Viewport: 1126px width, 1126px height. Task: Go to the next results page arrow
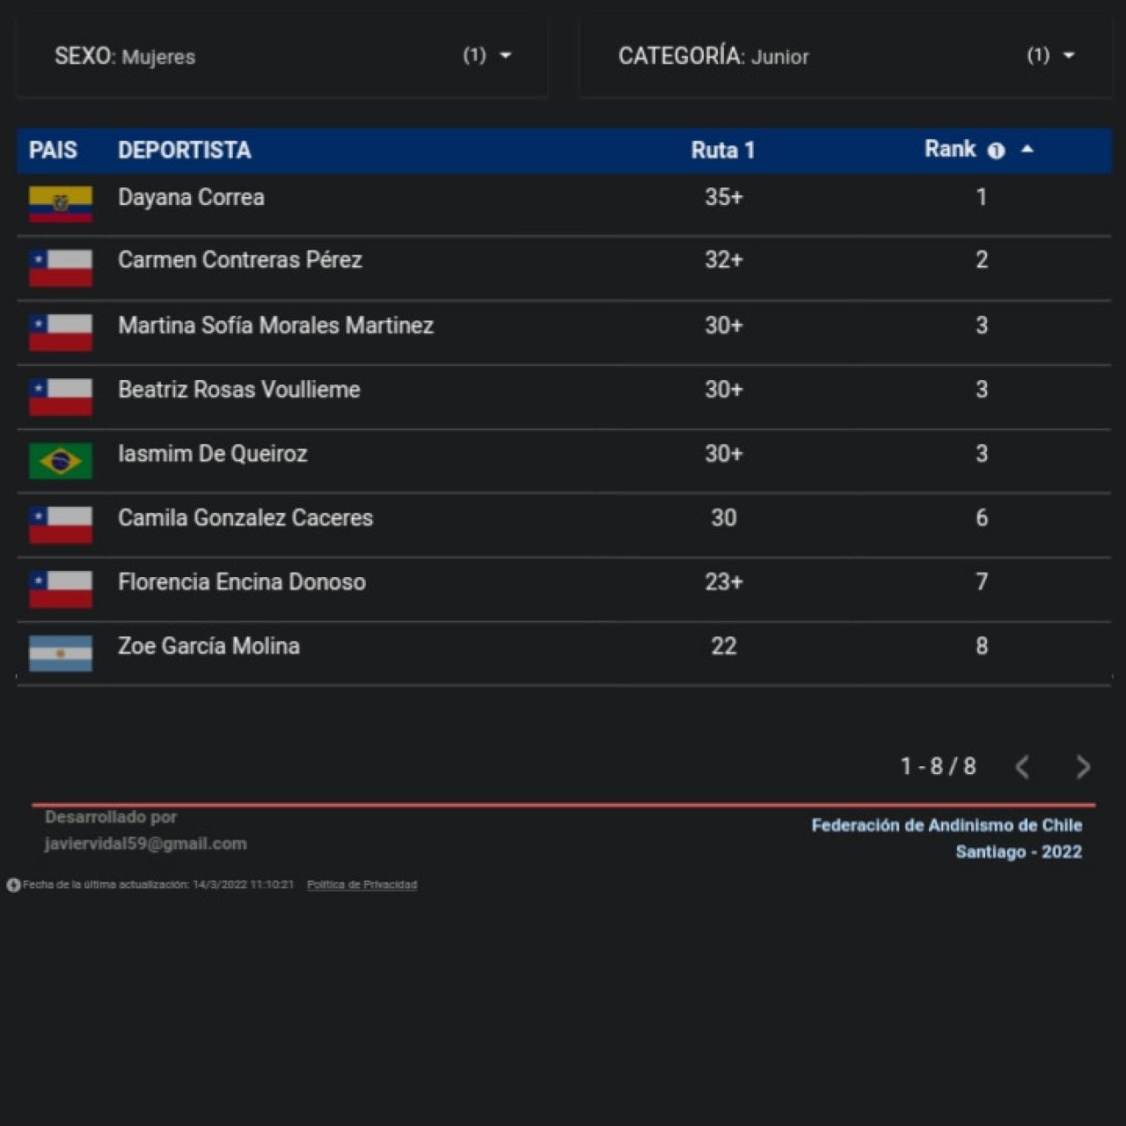coord(1083,767)
